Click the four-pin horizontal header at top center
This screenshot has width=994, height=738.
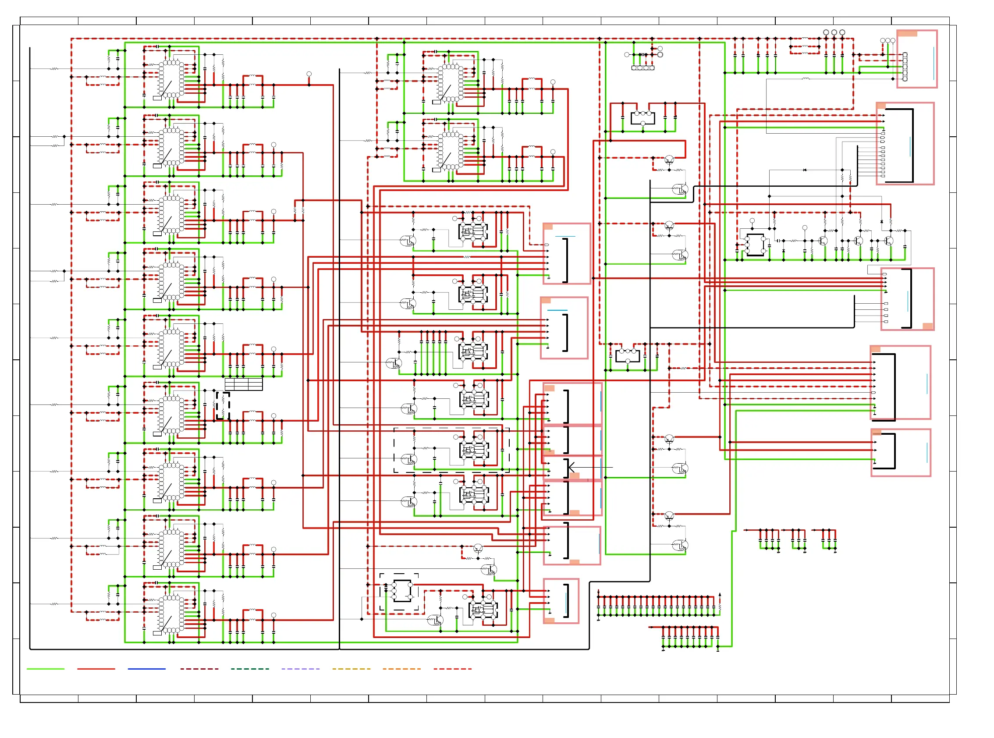[x=643, y=68]
